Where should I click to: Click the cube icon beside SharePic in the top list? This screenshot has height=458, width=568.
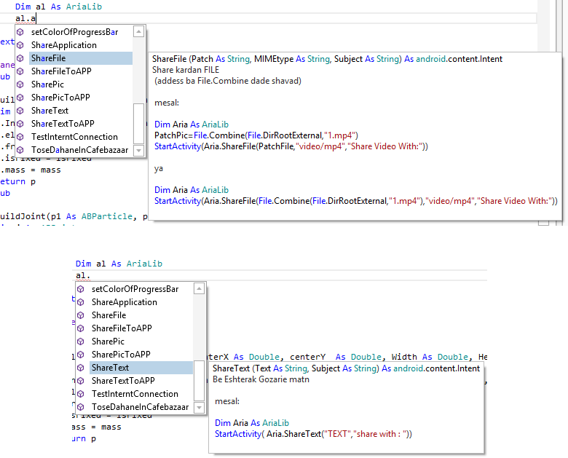[20, 84]
